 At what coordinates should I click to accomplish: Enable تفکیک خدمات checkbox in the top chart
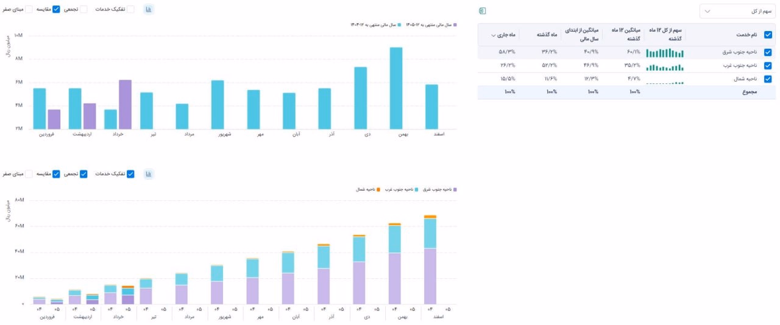[130, 10]
